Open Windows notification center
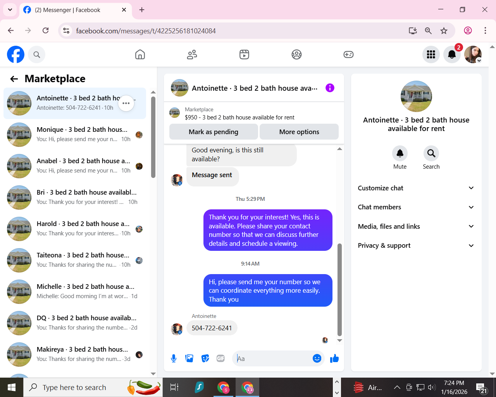Screen dimensions: 496x397 pyautogui.click(x=482, y=388)
